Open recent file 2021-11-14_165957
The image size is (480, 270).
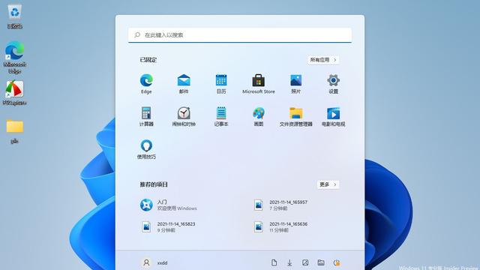click(x=280, y=205)
